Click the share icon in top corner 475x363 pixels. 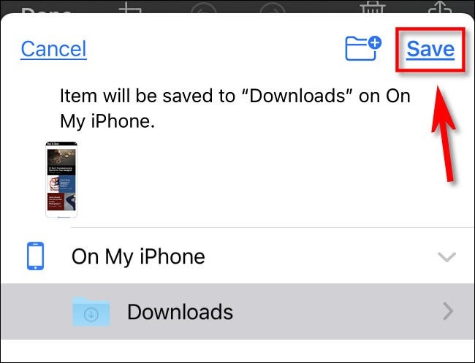pos(440,7)
